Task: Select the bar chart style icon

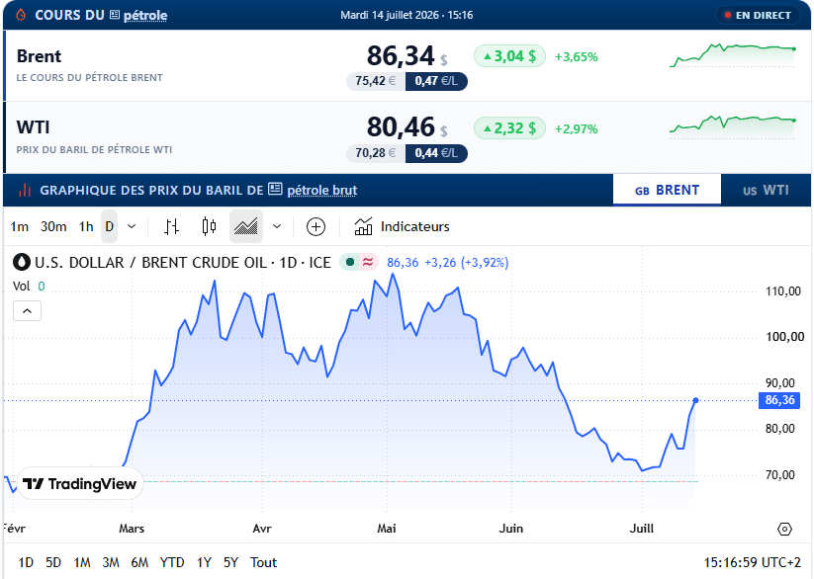Action: [x=171, y=226]
